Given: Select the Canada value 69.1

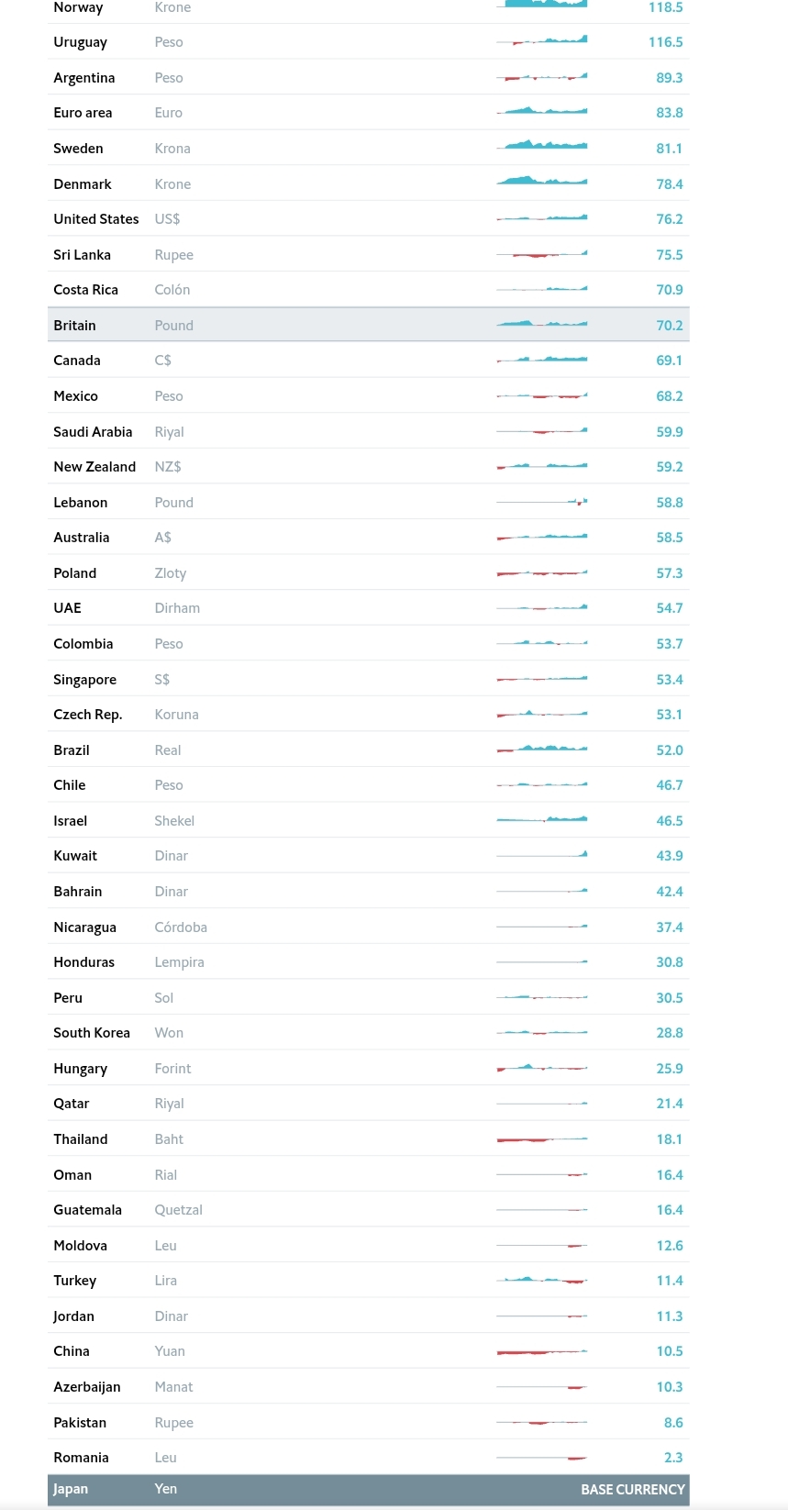Looking at the screenshot, I should (669, 361).
